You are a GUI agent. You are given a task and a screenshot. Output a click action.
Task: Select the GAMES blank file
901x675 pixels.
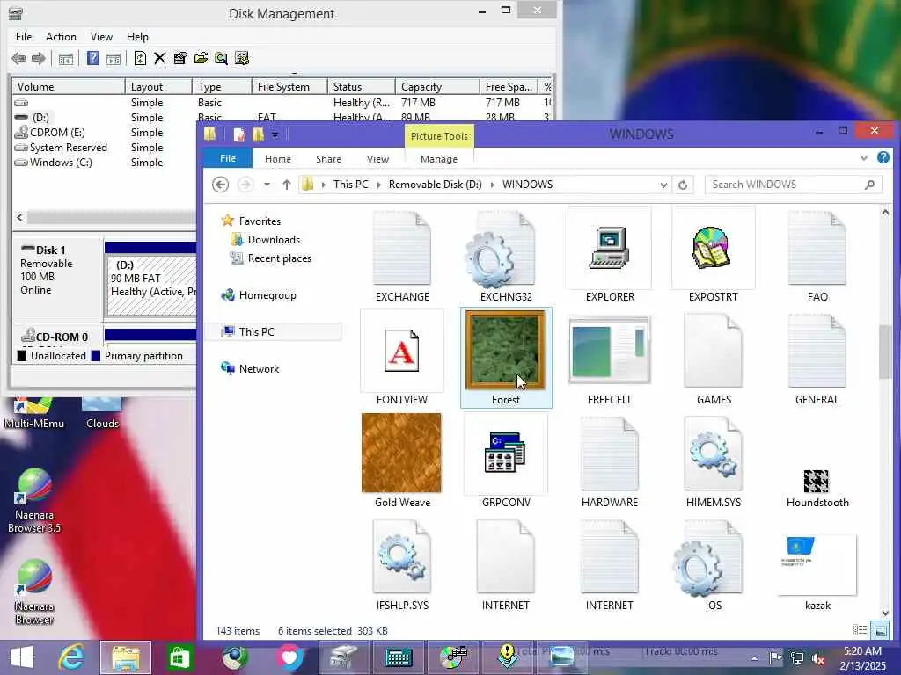tap(713, 358)
